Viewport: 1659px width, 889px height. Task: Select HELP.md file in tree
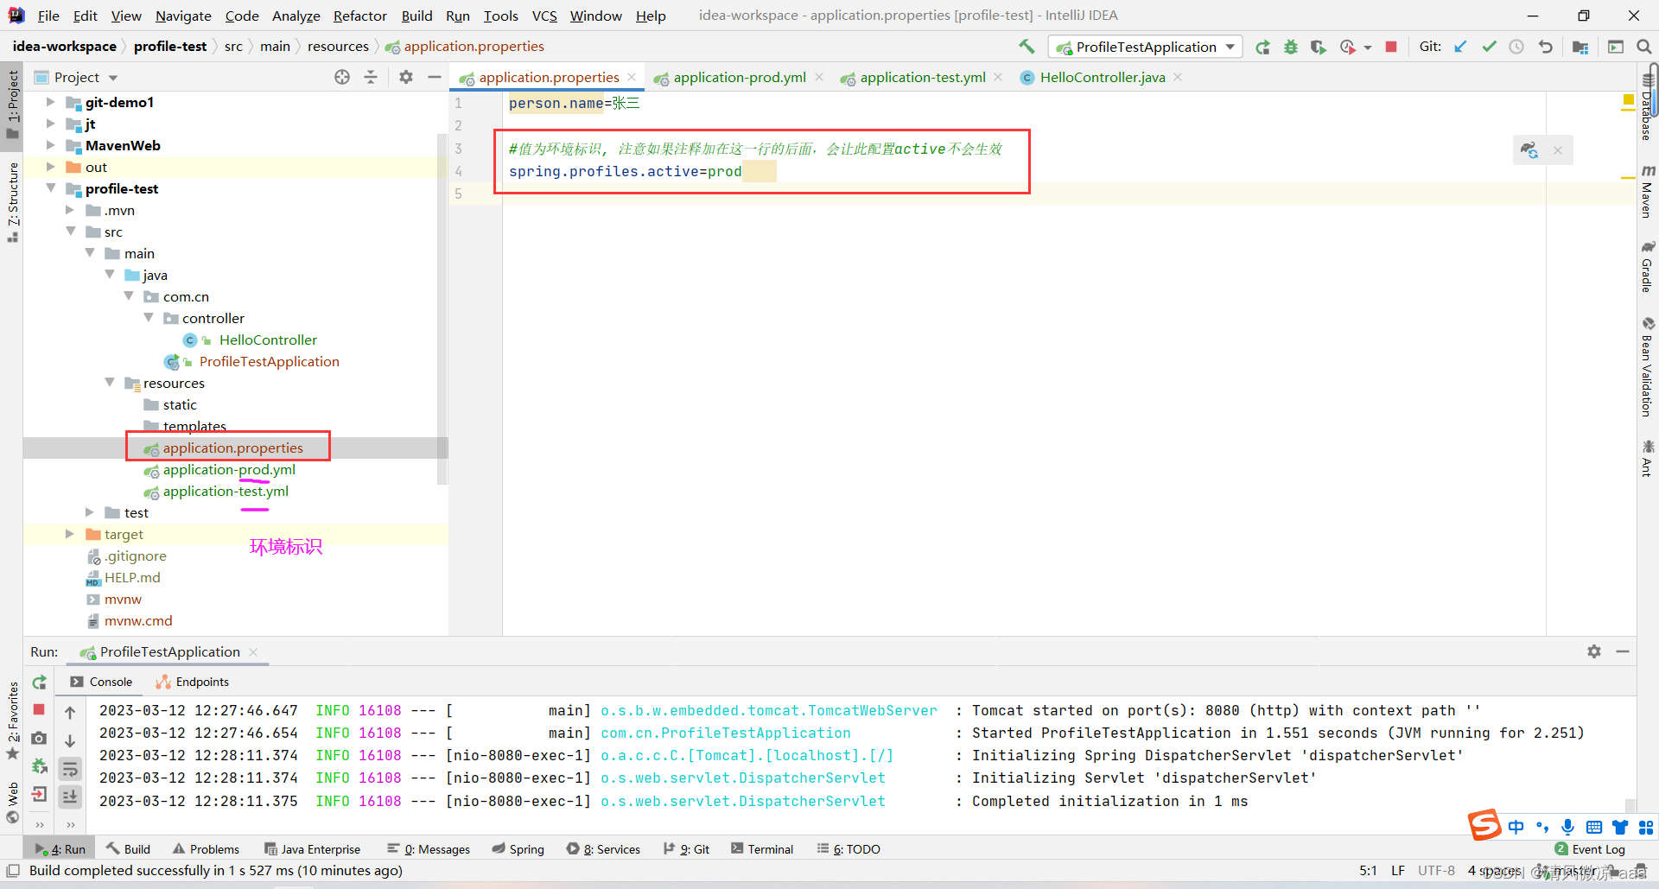[x=132, y=577]
